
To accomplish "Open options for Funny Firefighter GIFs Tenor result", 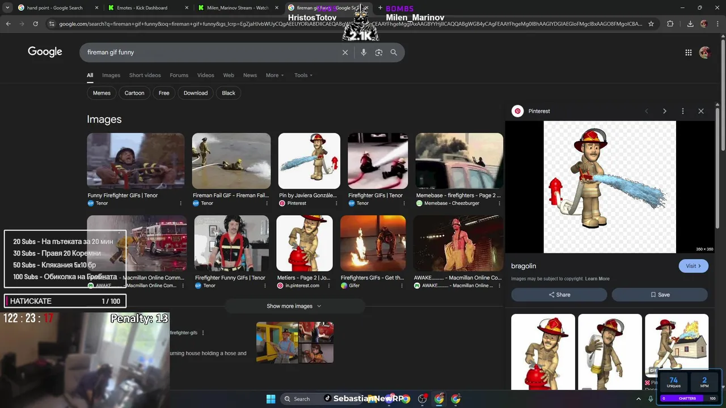I will coord(181,203).
